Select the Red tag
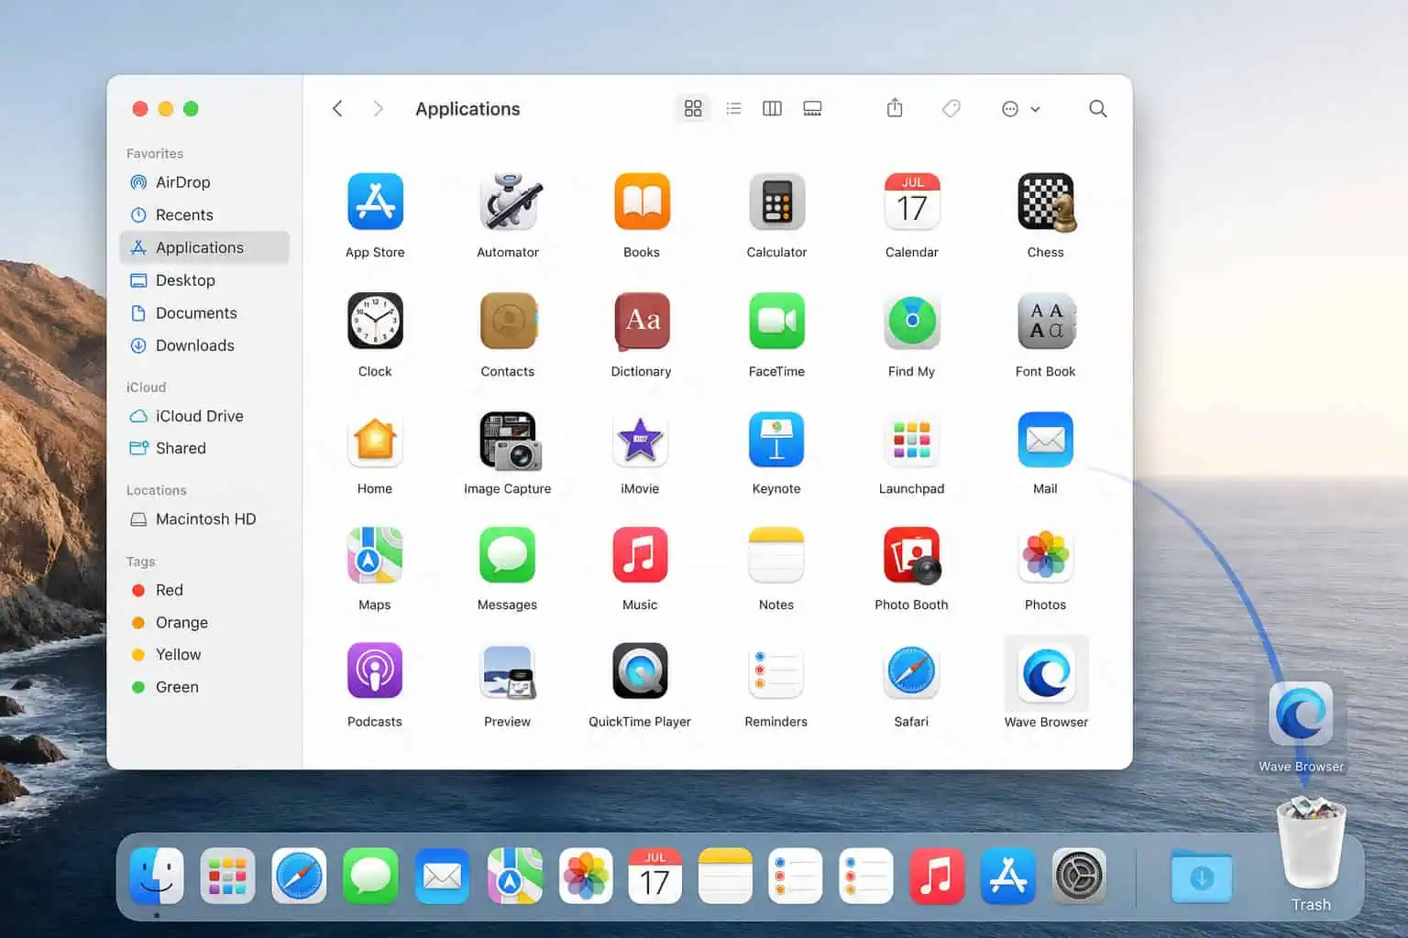 [204, 590]
